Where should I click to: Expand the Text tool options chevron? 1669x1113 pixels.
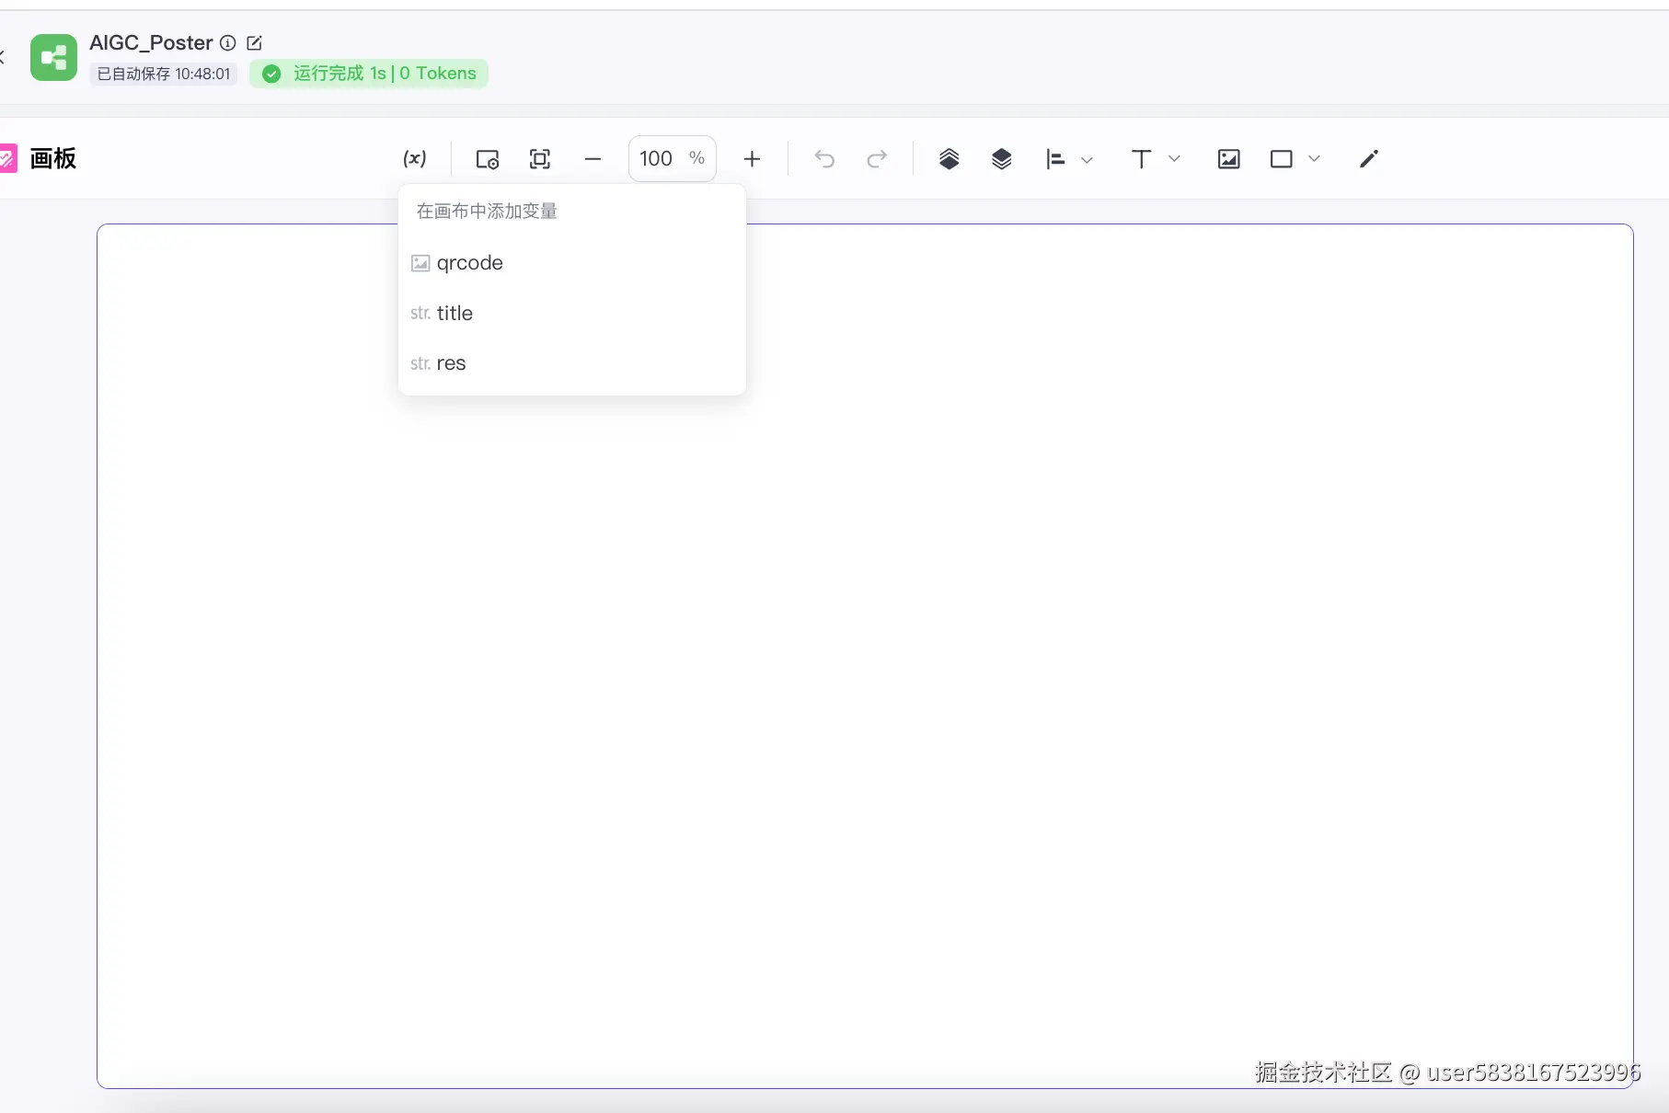[1174, 159]
